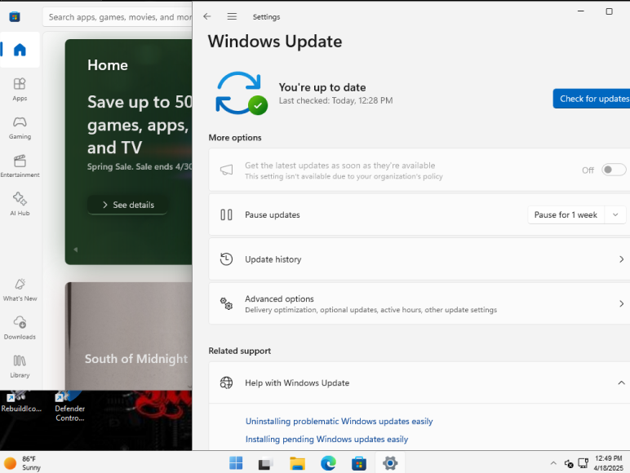Viewport: 630px width, 473px height.
Task: Open Task View from the taskbar
Action: click(265, 463)
